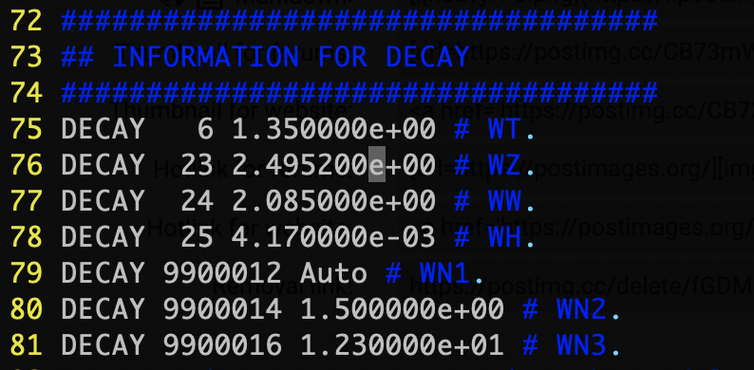This screenshot has width=754, height=370.
Task: Click line number 81
Action: (x=27, y=344)
